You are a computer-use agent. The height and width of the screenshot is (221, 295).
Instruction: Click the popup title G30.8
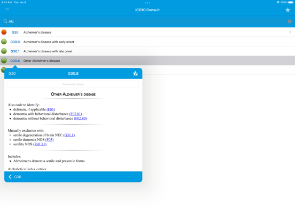(x=73, y=74)
